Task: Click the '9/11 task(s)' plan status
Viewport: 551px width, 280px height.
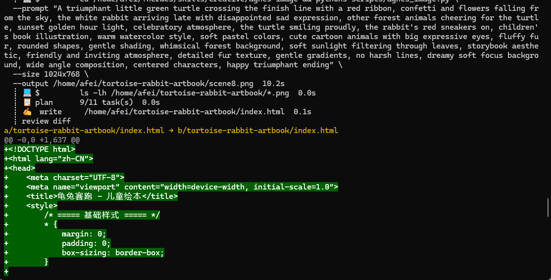Action: pyautogui.click(x=106, y=102)
